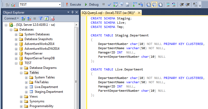Expand the Synonyms folder

click(x=21, y=102)
